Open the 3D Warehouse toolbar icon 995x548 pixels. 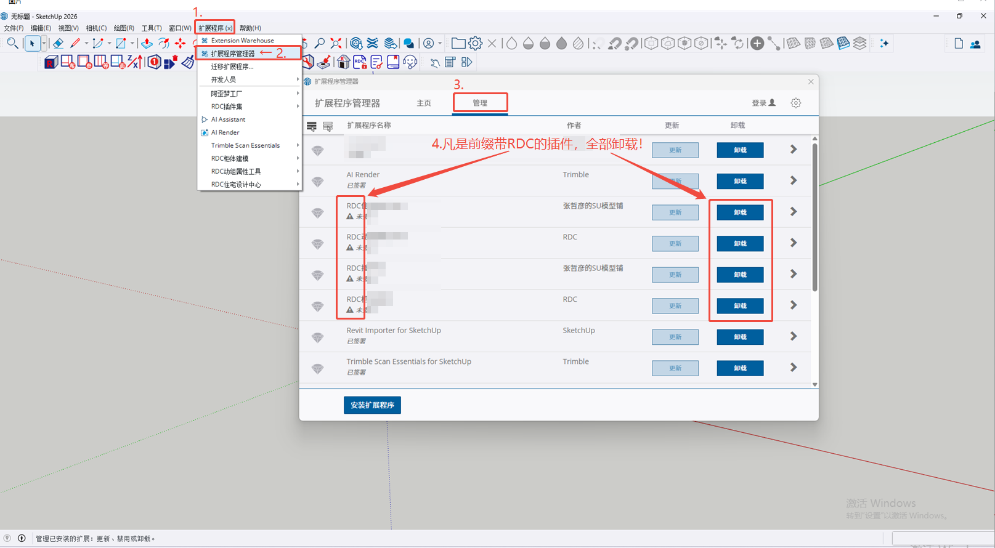tap(356, 43)
